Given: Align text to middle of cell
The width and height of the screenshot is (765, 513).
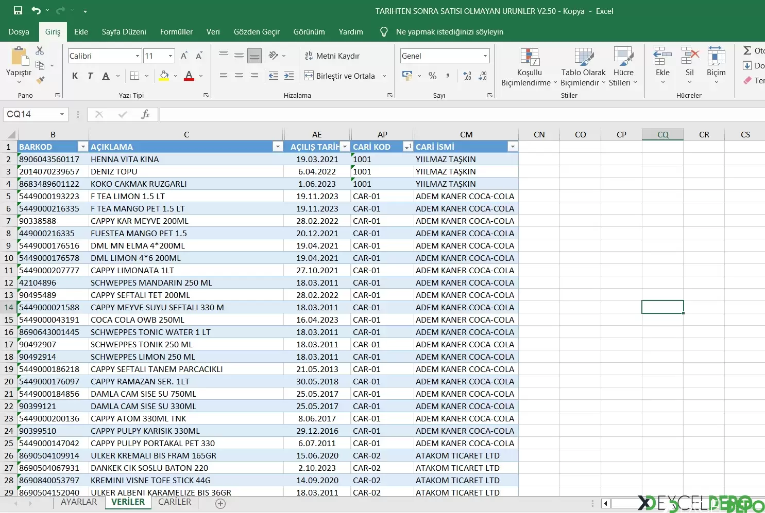Looking at the screenshot, I should click(x=239, y=56).
